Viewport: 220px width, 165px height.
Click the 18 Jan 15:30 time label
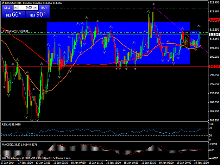113,163
